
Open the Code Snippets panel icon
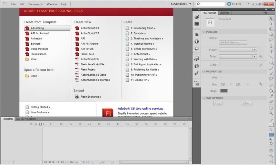coord(197,59)
